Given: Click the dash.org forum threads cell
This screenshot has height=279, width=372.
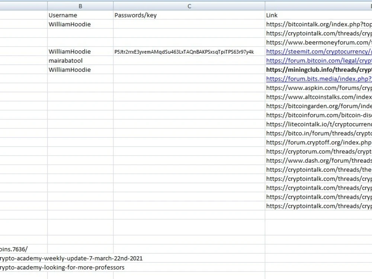Looking at the screenshot, I should pyautogui.click(x=319, y=160).
